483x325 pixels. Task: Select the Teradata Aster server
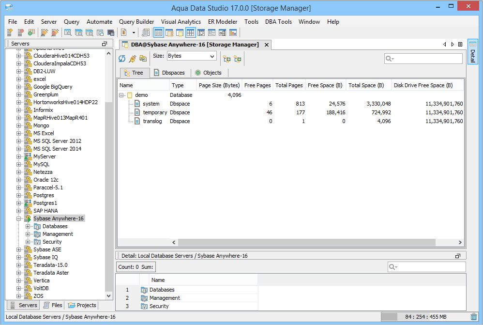pyautogui.click(x=51, y=273)
